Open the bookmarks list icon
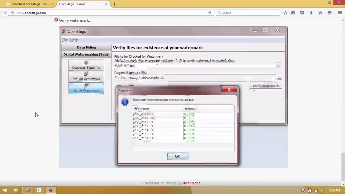The image size is (345, 194). [x=293, y=13]
